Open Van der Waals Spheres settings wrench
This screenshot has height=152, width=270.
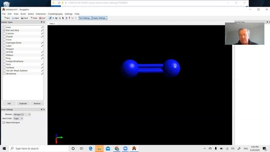pyautogui.click(x=42, y=71)
